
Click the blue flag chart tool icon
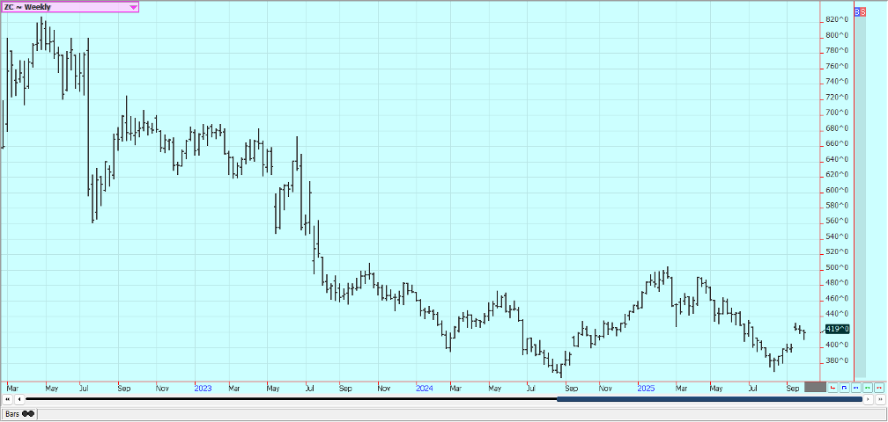click(845, 387)
